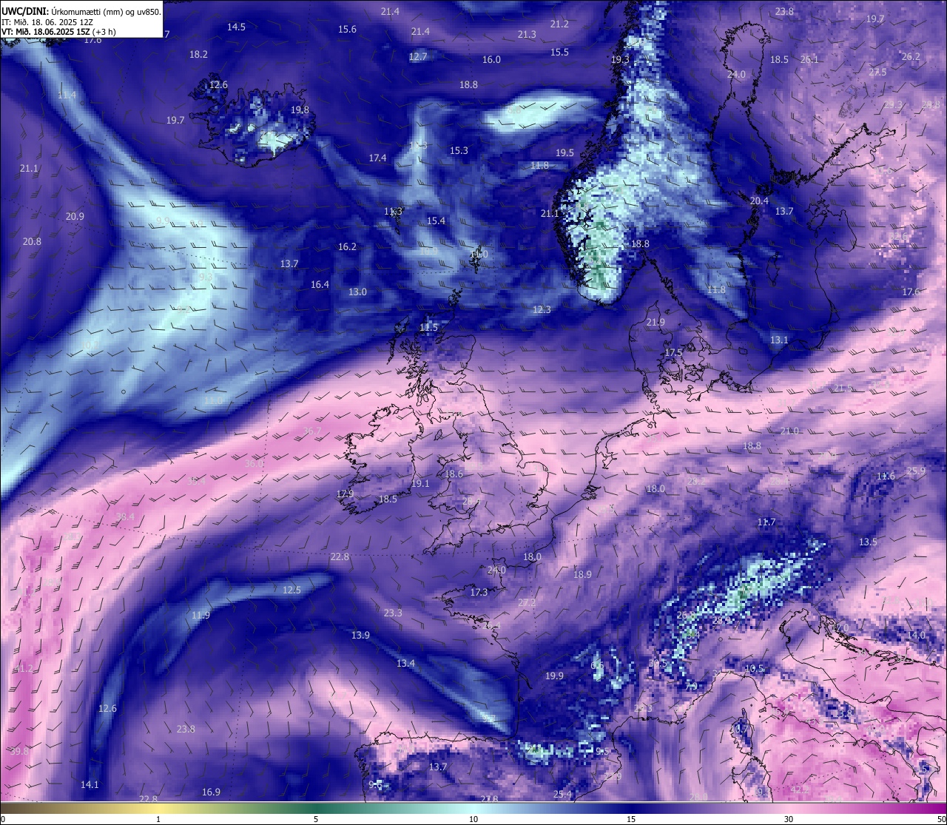The height and width of the screenshot is (825, 947).
Task: Select the 15.3 value in the Norwegian Sea
Action: pyautogui.click(x=459, y=151)
